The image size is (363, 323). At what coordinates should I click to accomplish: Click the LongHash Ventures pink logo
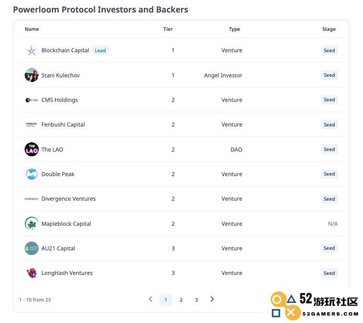click(x=32, y=273)
